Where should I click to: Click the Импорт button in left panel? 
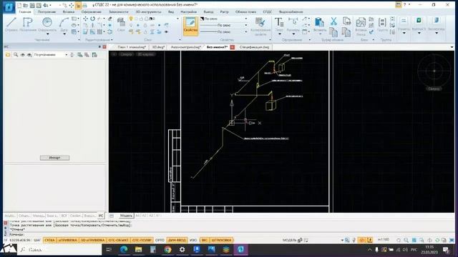tap(54, 158)
